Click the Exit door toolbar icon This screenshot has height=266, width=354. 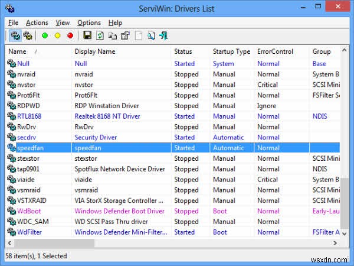pyautogui.click(x=163, y=35)
